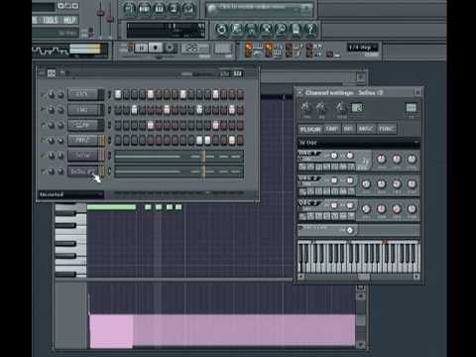
Task: Select the Clap channel button
Action: click(82, 125)
